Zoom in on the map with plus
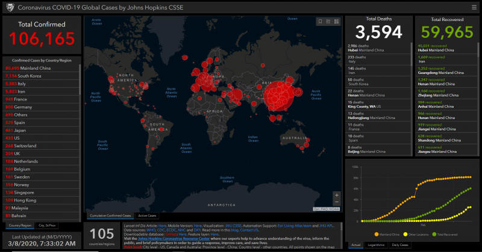The height and width of the screenshot is (252, 482). pyautogui.click(x=337, y=195)
